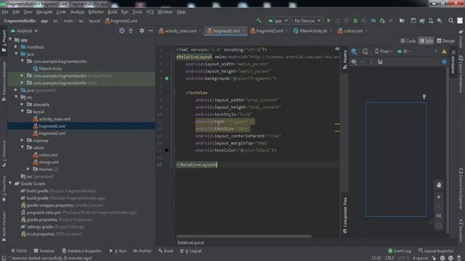The width and height of the screenshot is (465, 261).
Task: Click the blue info circle in design toolbar
Action: point(444,62)
